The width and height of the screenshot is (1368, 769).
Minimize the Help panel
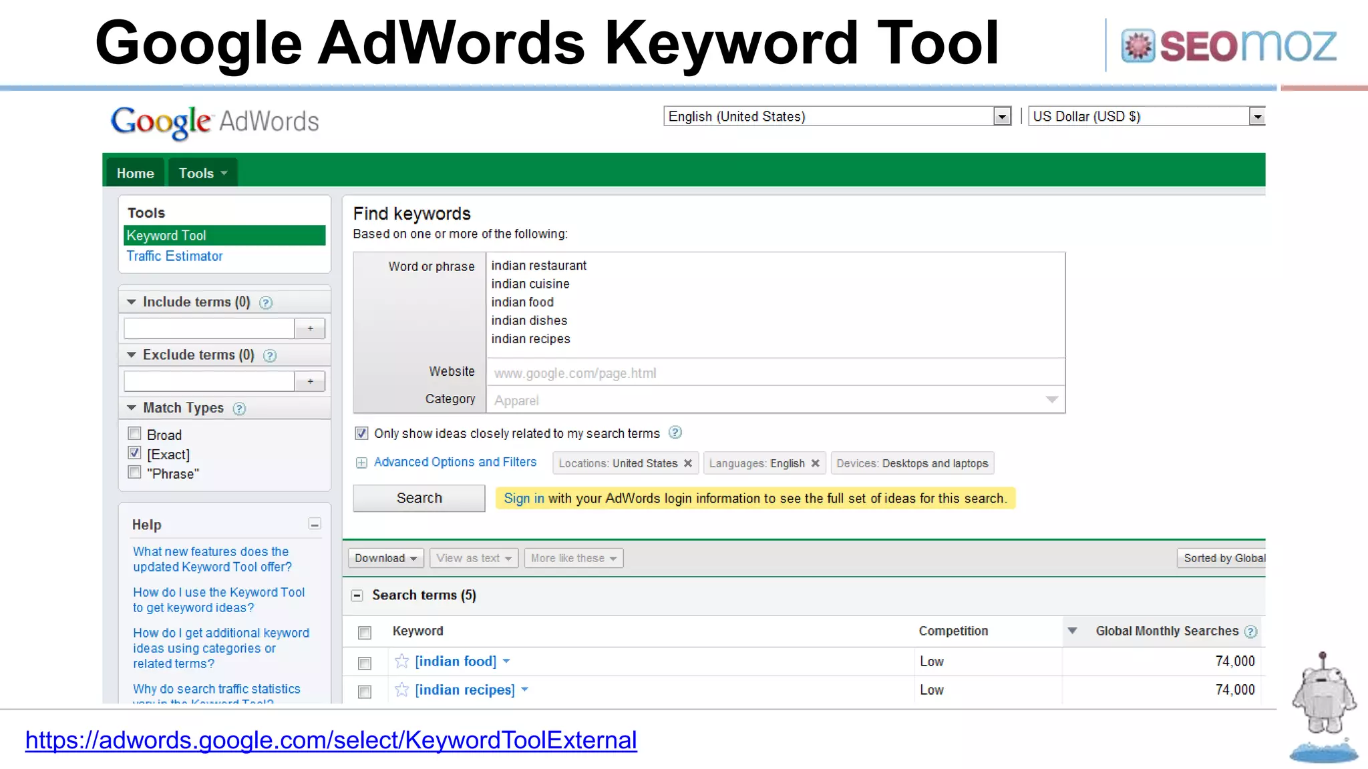point(315,524)
